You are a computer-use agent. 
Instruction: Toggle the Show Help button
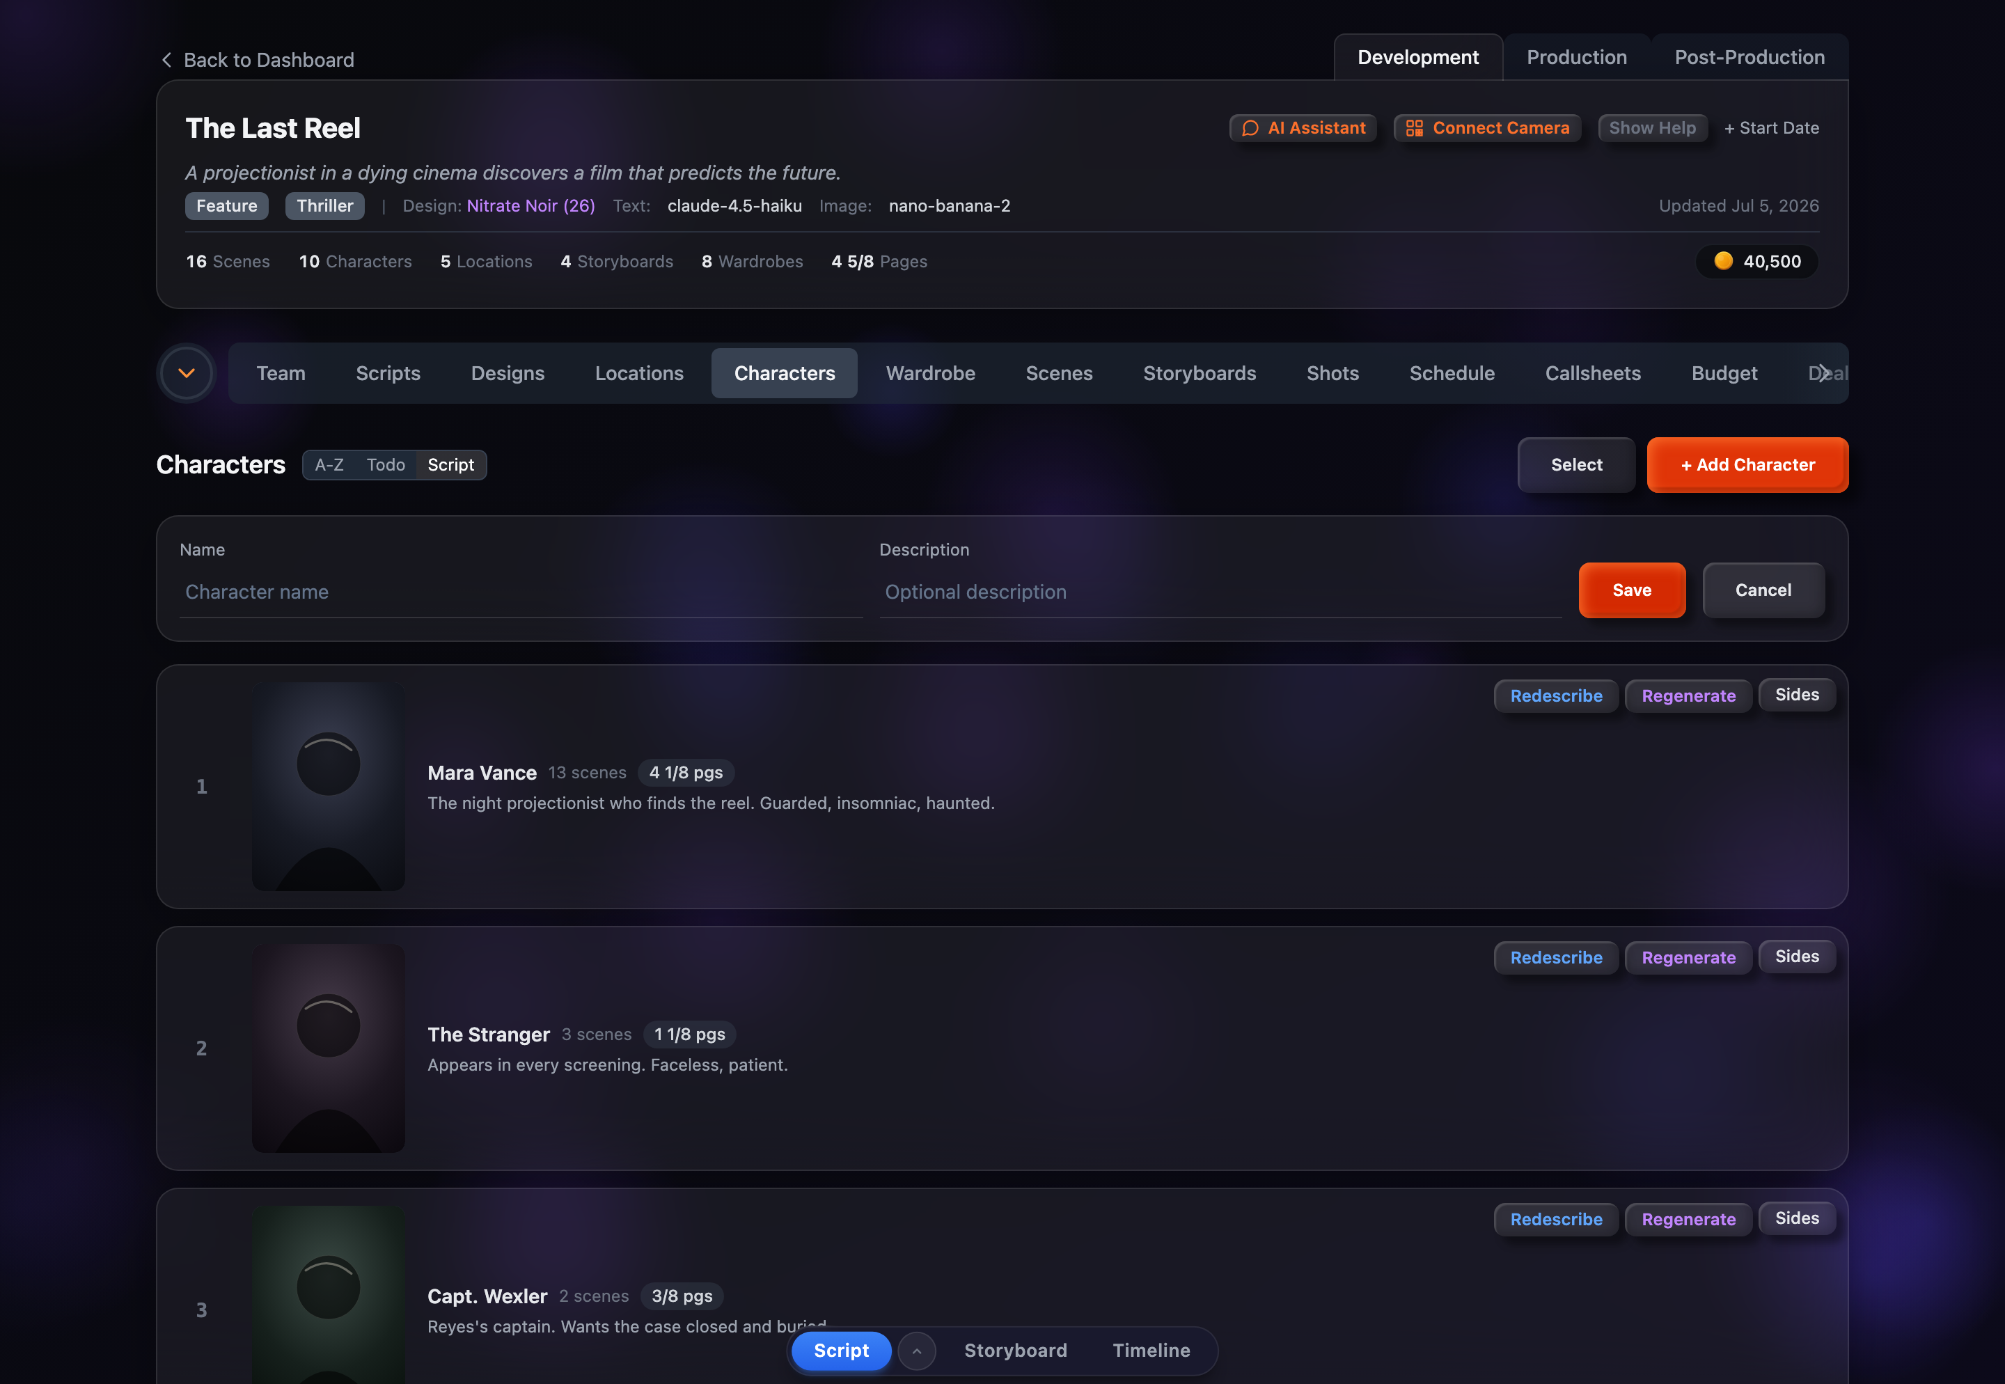click(1652, 128)
